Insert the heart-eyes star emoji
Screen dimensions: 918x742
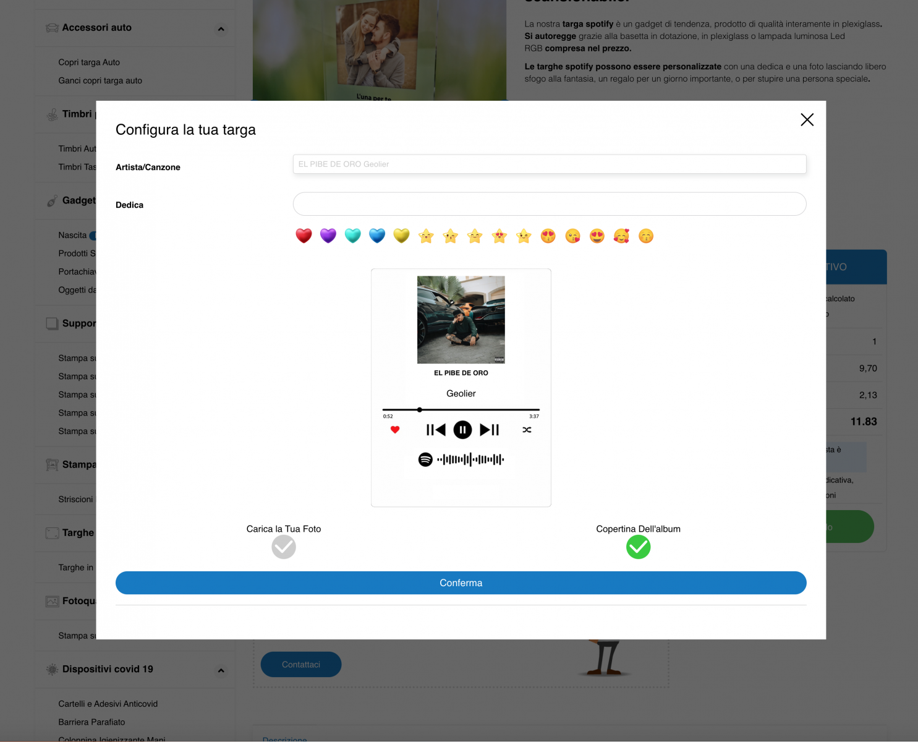point(499,236)
